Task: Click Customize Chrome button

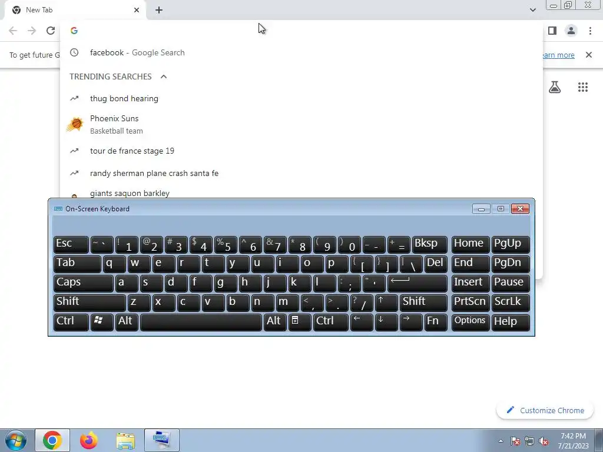Action: click(545, 410)
